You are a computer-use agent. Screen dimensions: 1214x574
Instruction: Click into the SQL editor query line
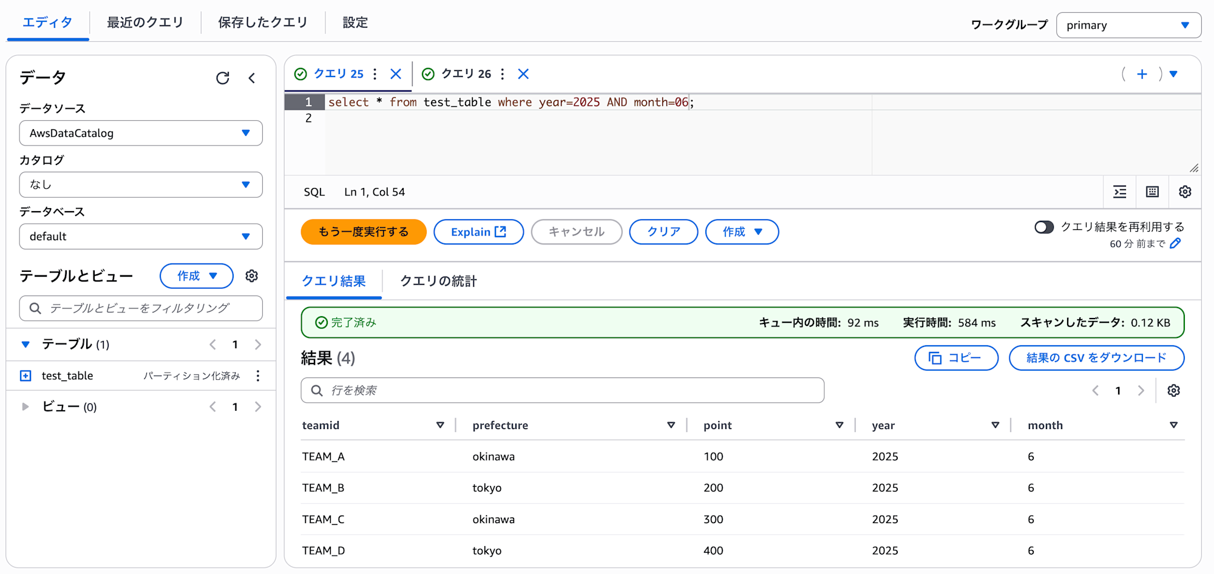tap(510, 103)
